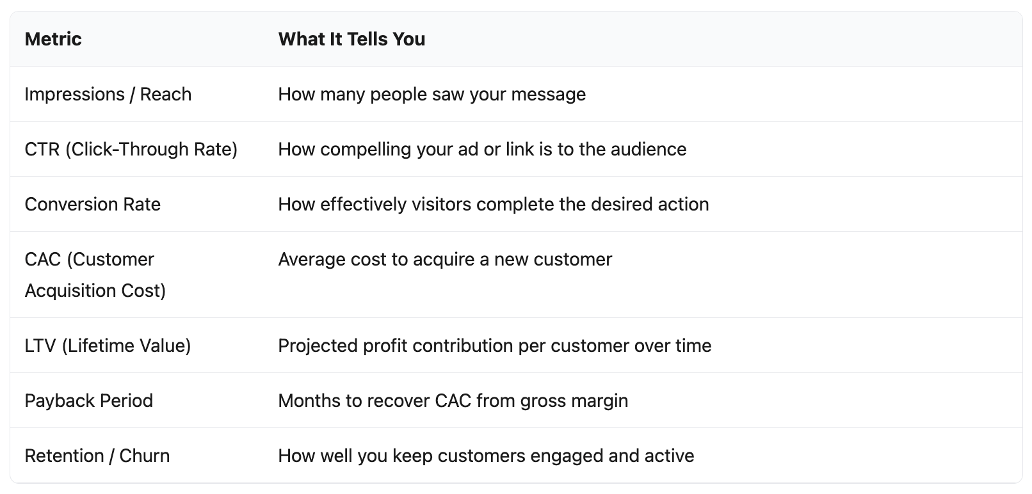1032x494 pixels.
Task: Click the word "Churn" in the last row
Action: 144,456
